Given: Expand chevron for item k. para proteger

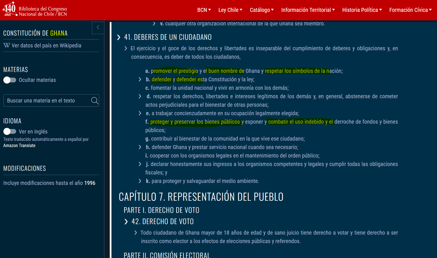Looking at the screenshot, I should point(140,181).
